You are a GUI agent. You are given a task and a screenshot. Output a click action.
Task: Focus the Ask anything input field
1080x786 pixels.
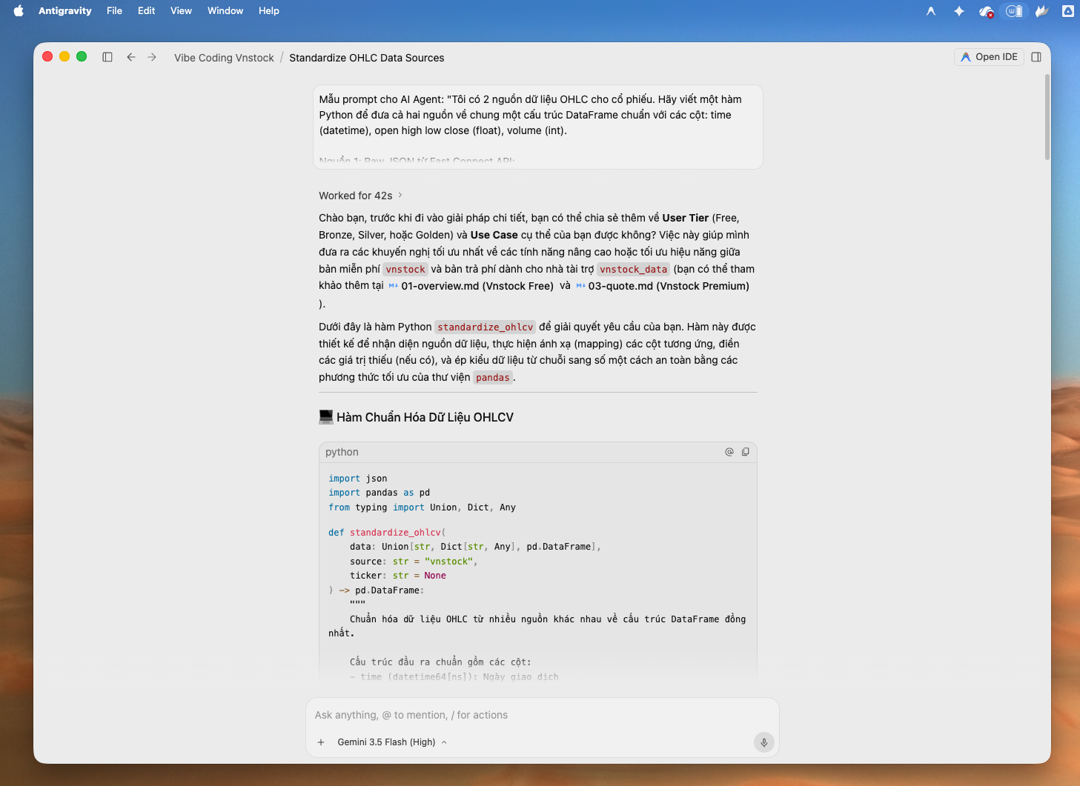[542, 715]
